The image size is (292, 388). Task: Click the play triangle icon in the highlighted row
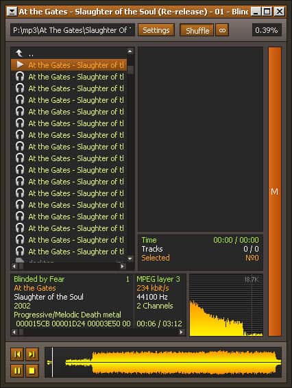coord(20,65)
